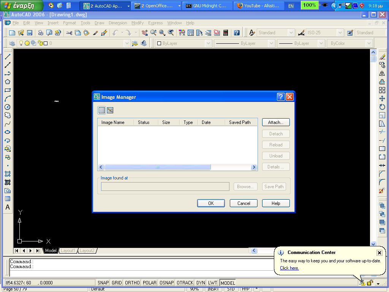Open the Dimension menu

118,23
